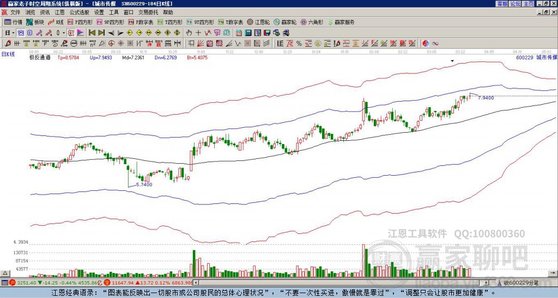Open the 交易委托 menu
Image resolution: width=558 pixels, height=298 pixels.
(148, 13)
